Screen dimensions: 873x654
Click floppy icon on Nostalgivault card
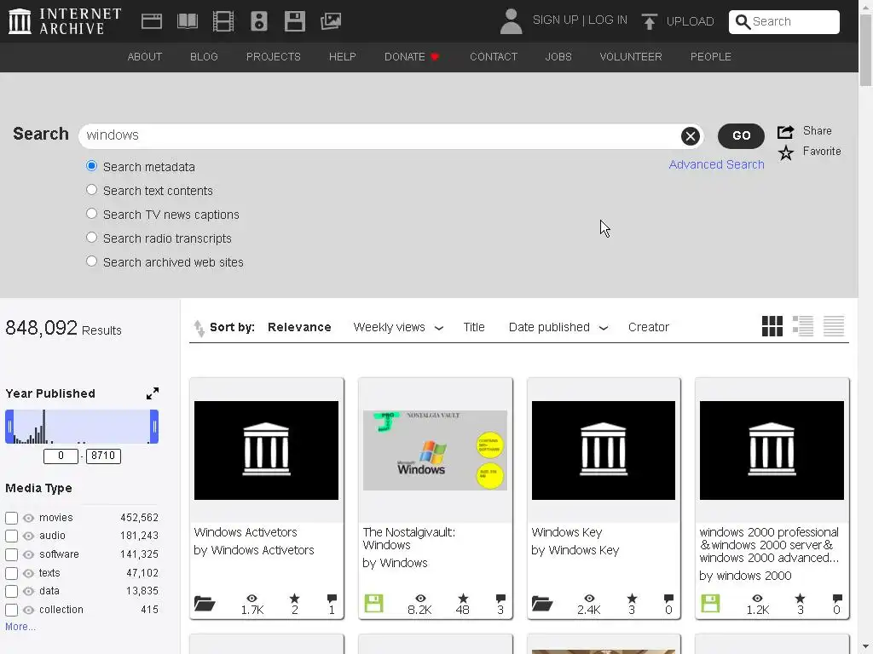(x=373, y=604)
